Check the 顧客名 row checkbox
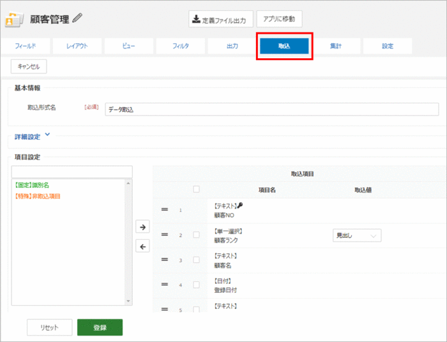This screenshot has height=342, width=447. click(x=196, y=260)
